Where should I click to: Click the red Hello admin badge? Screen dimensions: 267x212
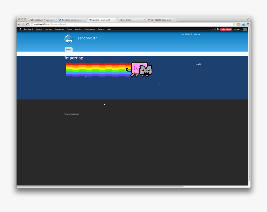[x=226, y=29]
